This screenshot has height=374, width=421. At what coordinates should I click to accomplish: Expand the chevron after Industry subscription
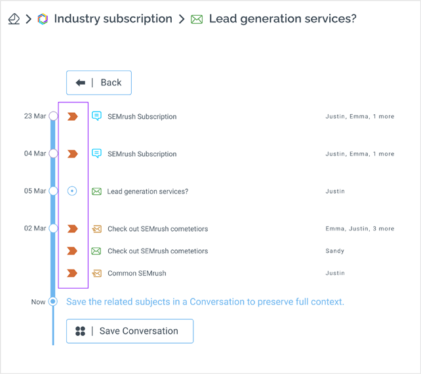point(182,19)
